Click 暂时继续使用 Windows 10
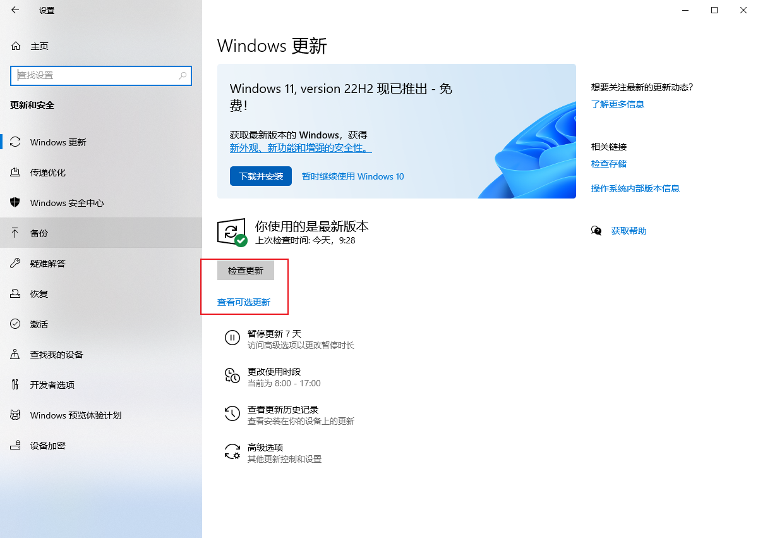The image size is (758, 538). click(352, 176)
